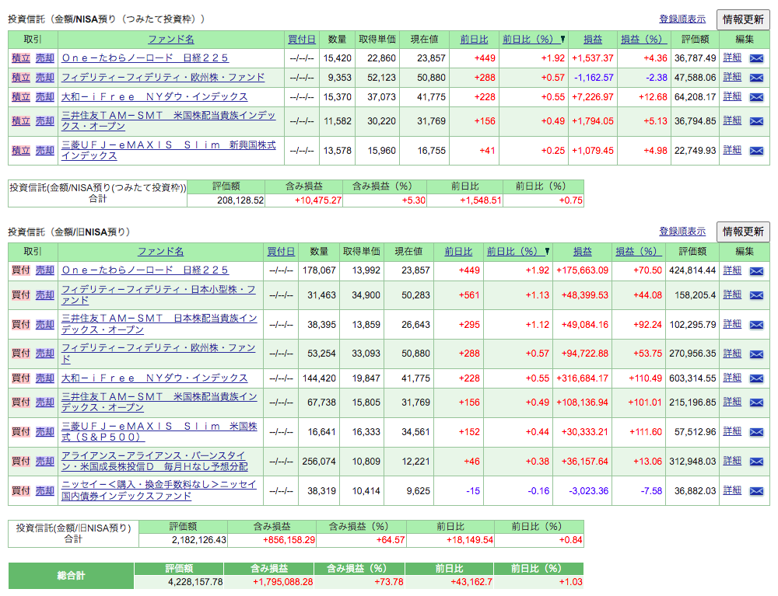Click 積立 in NYダウ row with 15,370 units

point(21,96)
